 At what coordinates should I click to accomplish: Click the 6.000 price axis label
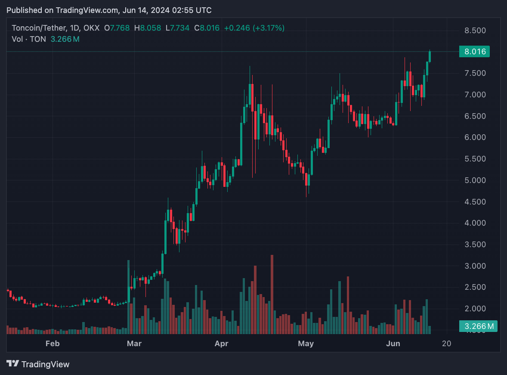coord(475,137)
